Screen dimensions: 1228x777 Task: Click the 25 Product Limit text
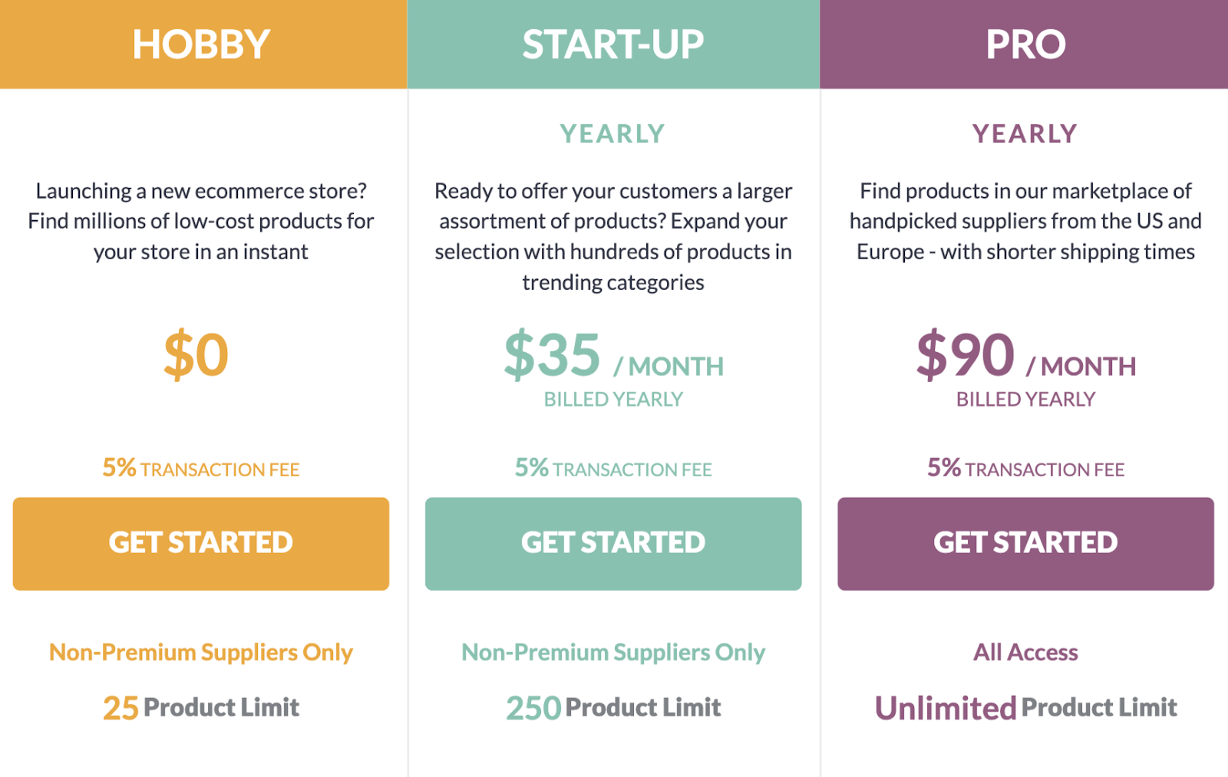(x=200, y=707)
